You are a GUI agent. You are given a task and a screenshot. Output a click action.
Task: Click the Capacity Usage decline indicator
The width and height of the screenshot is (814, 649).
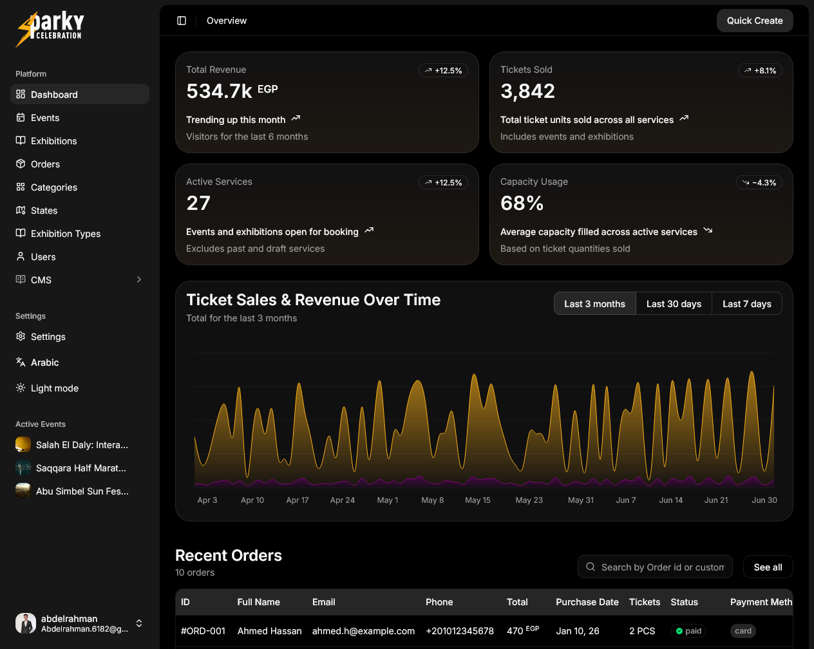[759, 182]
